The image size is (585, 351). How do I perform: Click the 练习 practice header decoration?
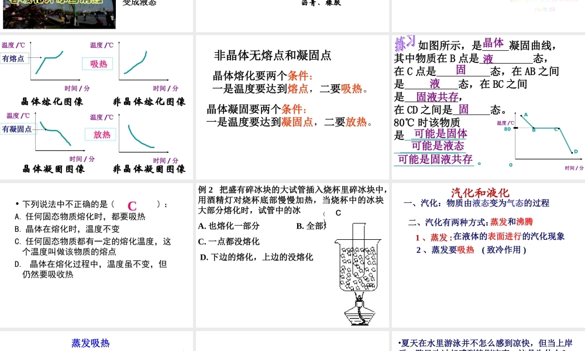coord(404,42)
